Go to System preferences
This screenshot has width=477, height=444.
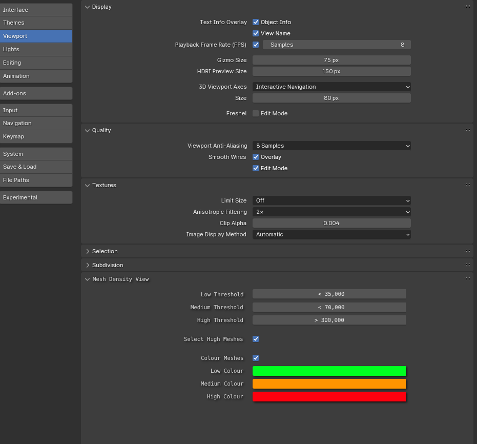pos(36,154)
